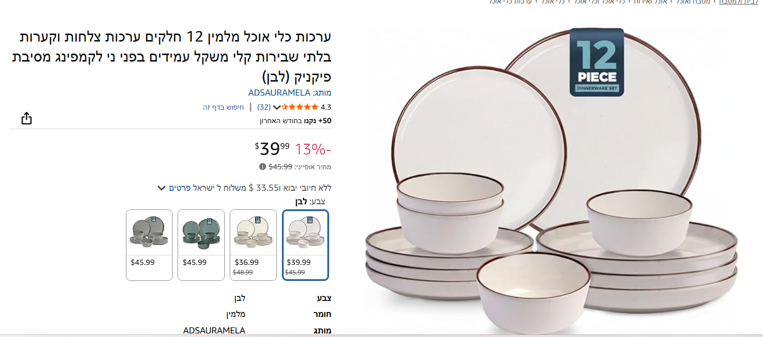Click the ADSAURAMELA brand link
This screenshot has width=763, height=337.
tap(279, 93)
